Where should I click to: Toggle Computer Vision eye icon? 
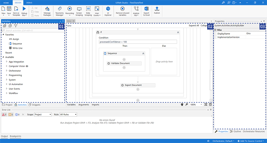tap(27, 66)
